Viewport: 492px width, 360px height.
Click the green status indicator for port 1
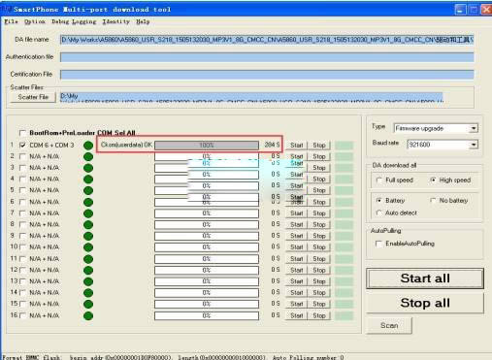point(88,146)
